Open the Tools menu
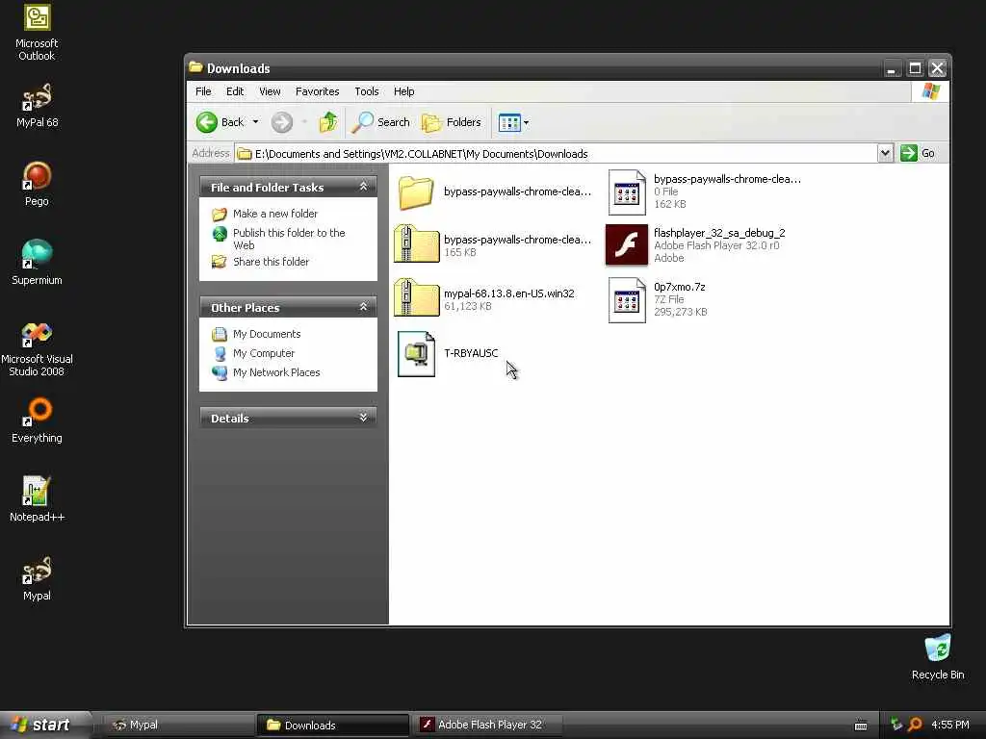986x739 pixels. 367,91
